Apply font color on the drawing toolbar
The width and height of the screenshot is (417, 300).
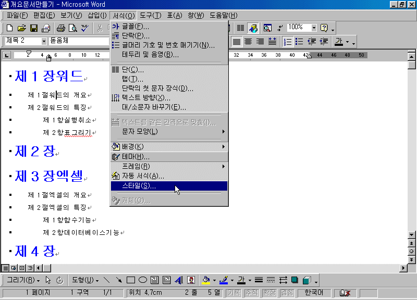click(241, 280)
